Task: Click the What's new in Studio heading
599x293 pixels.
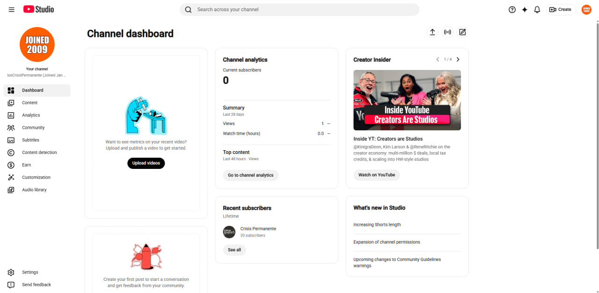Action: point(380,208)
